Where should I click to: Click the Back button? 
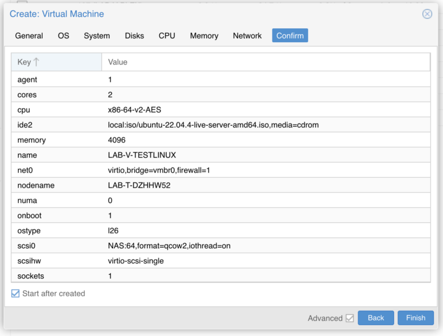[376, 318]
